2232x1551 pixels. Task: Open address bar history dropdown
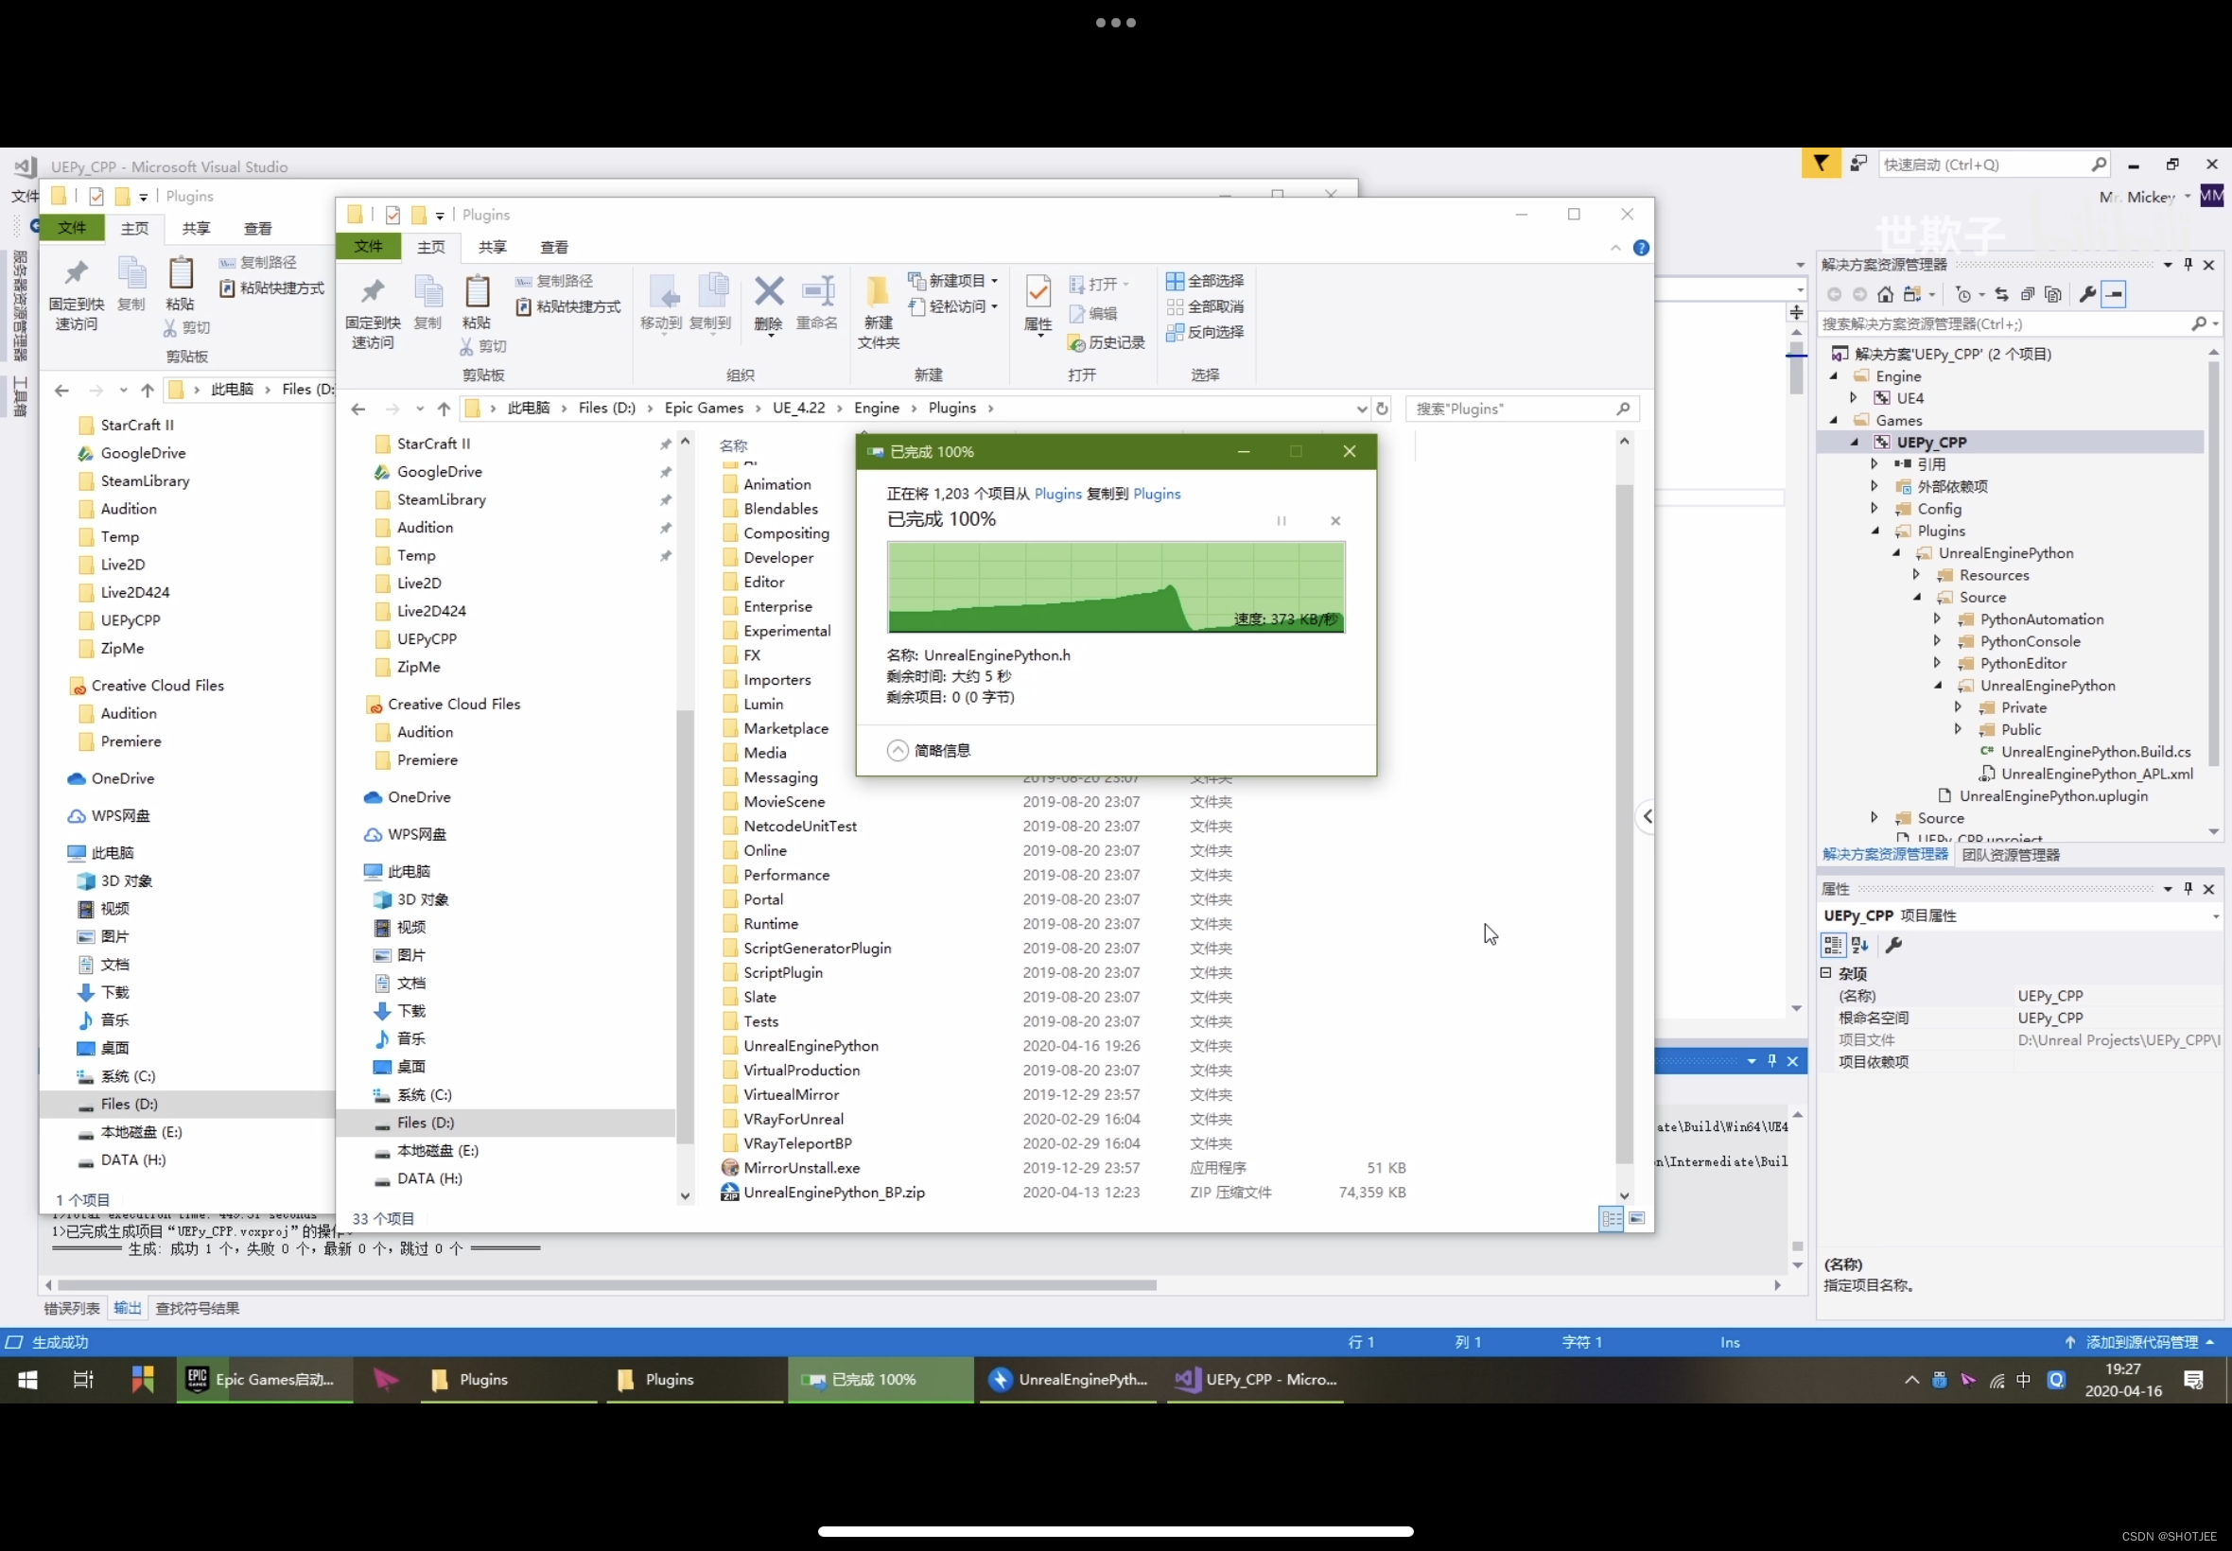(1360, 409)
